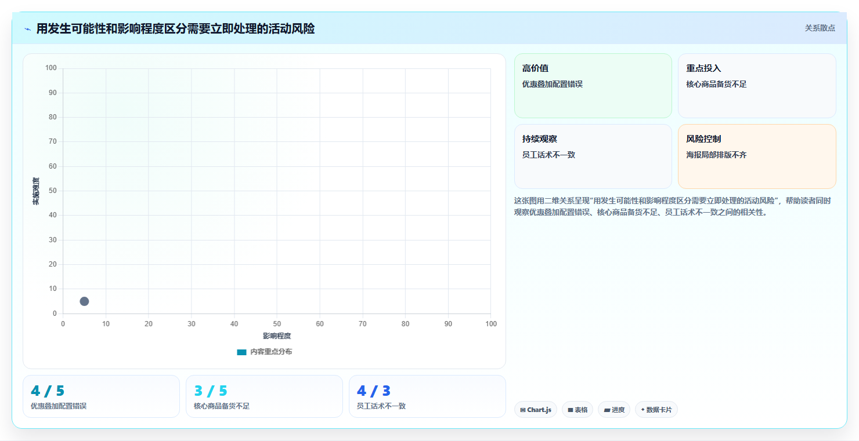Click the 员工话术不一致 text in 持续观察 card
The height and width of the screenshot is (441, 859).
pos(549,155)
